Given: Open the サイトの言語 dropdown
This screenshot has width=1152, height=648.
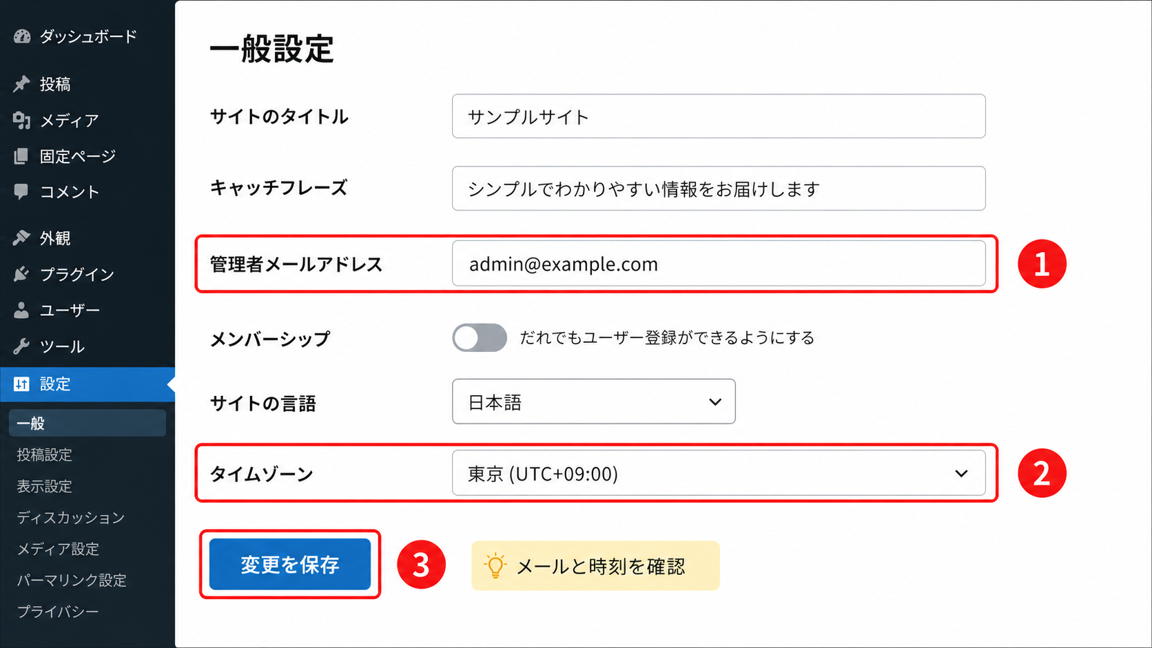Looking at the screenshot, I should 594,401.
